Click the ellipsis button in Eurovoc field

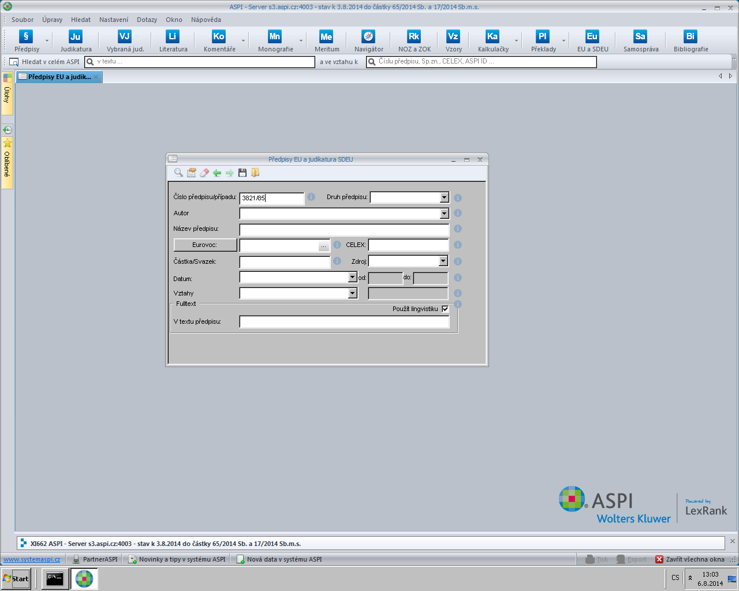323,246
